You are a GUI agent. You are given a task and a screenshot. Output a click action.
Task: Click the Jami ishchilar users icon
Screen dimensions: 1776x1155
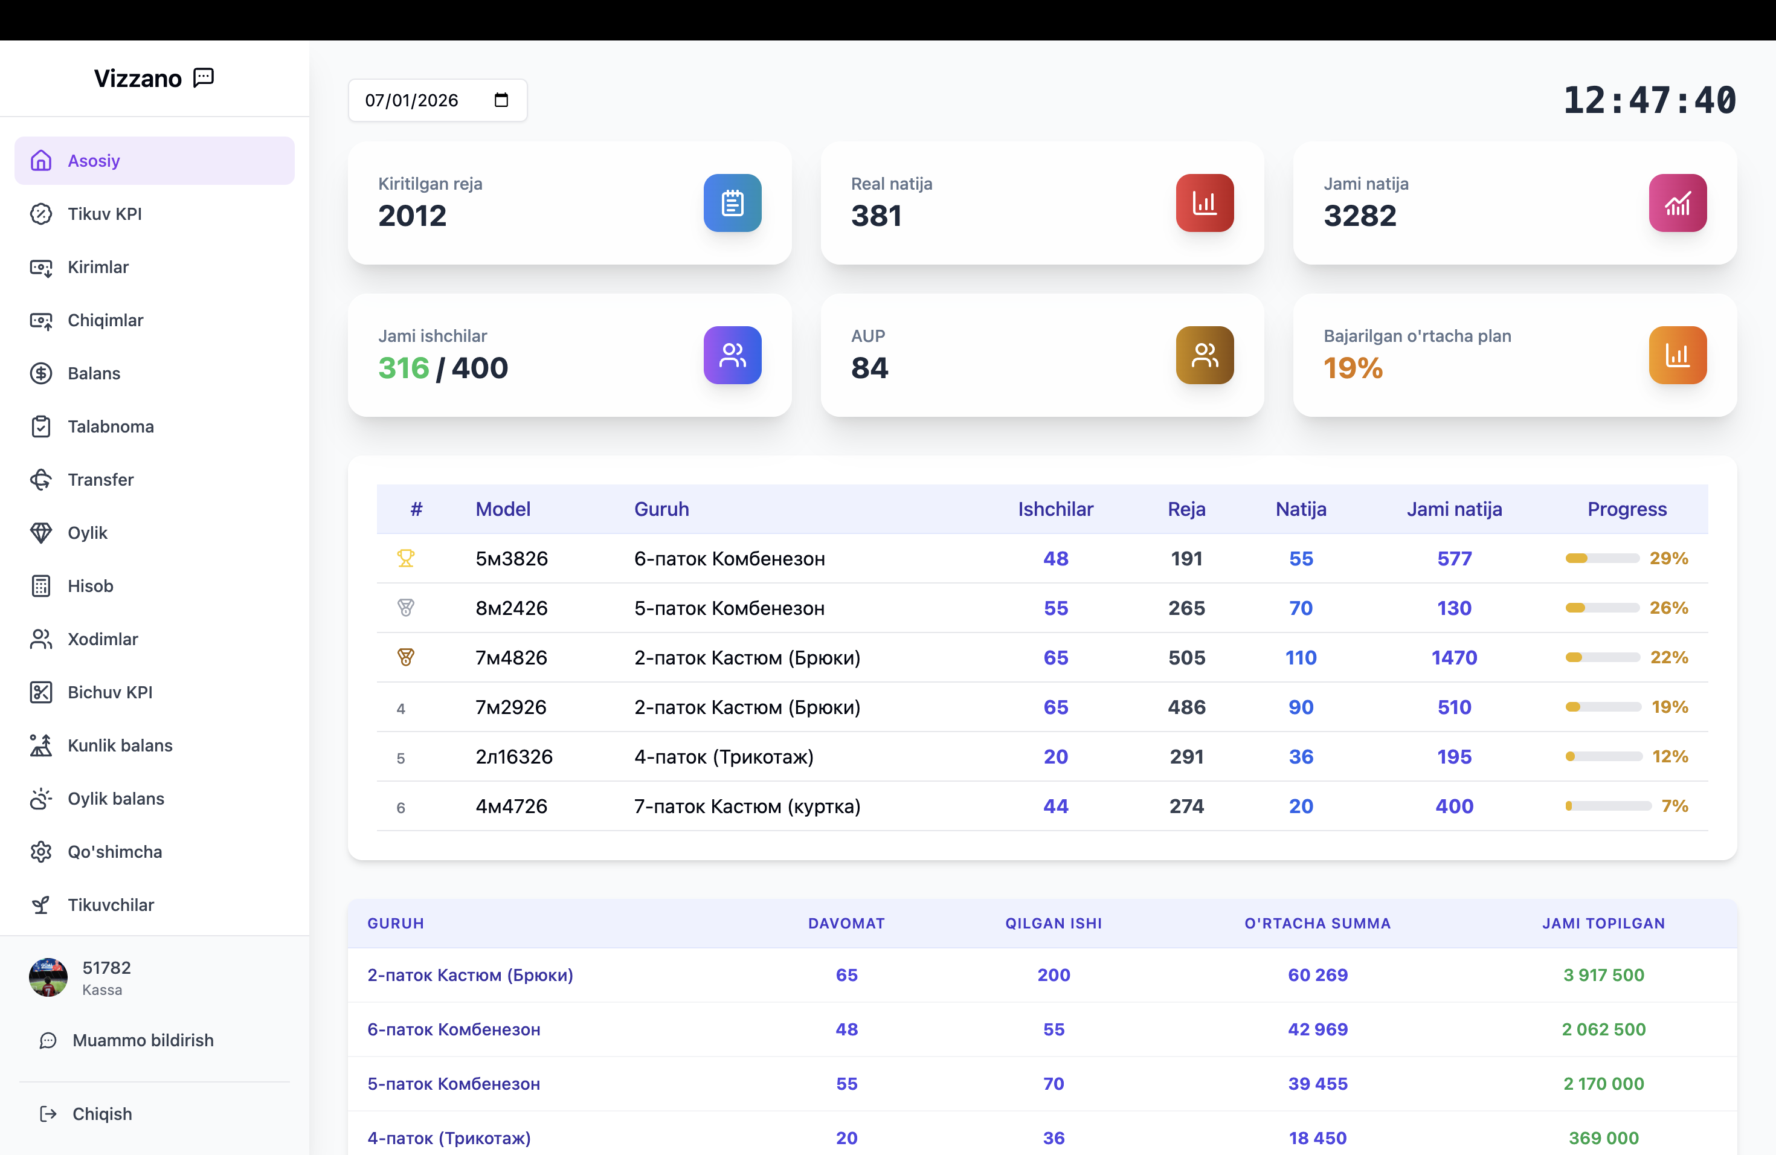pos(732,355)
